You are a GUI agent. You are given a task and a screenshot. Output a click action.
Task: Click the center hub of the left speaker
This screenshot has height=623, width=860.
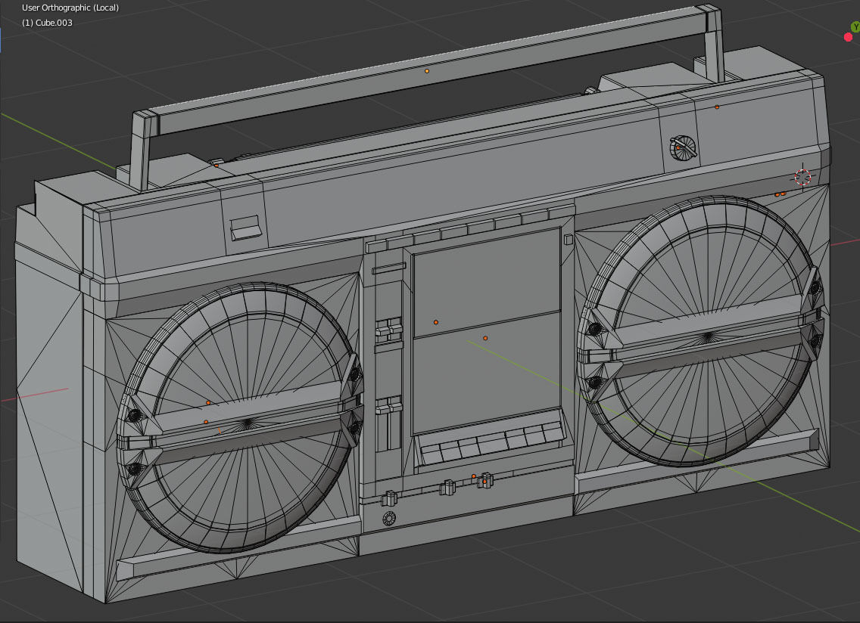(x=247, y=423)
